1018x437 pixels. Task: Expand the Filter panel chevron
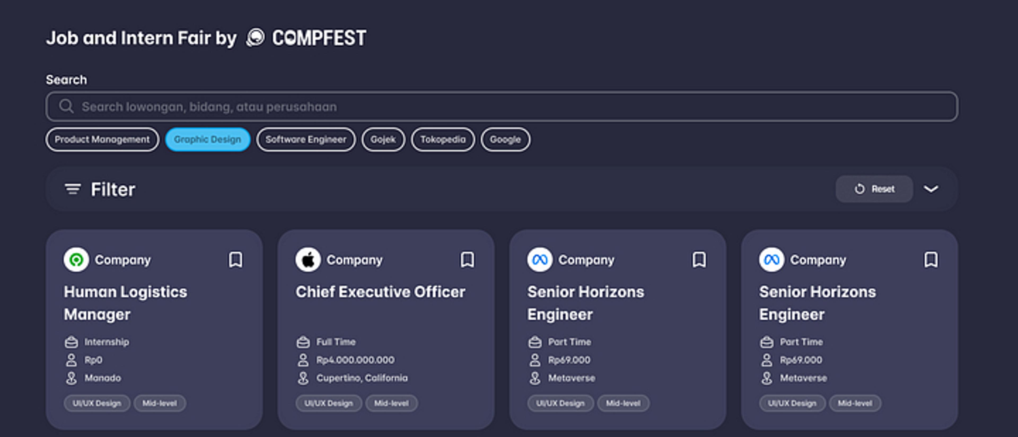click(931, 189)
